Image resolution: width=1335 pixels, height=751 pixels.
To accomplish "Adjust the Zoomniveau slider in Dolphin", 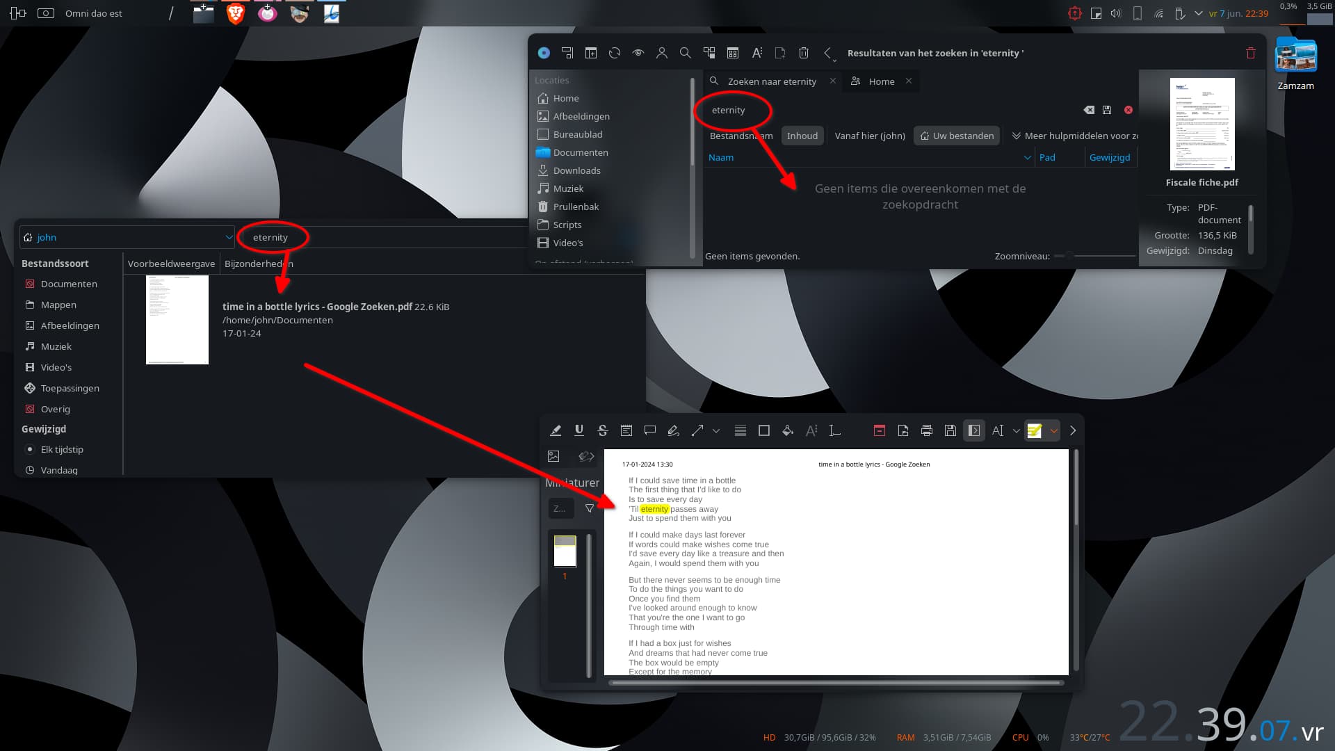I will [1095, 256].
